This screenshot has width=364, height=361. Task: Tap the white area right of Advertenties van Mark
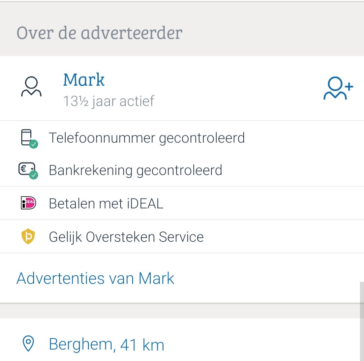point(267,278)
